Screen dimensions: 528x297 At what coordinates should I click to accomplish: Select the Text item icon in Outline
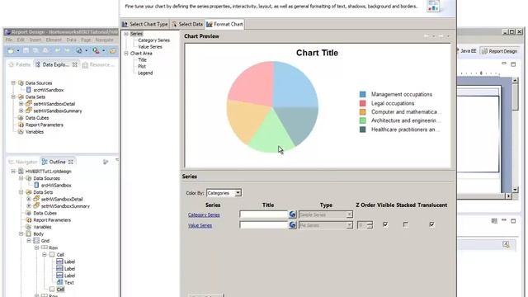[x=59, y=282]
